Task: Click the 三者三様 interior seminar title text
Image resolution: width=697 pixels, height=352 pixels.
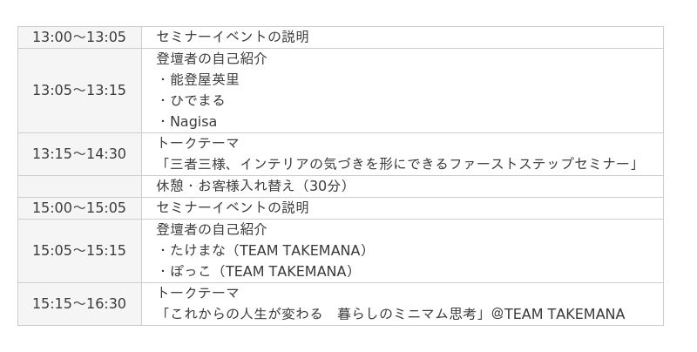Action: [398, 165]
